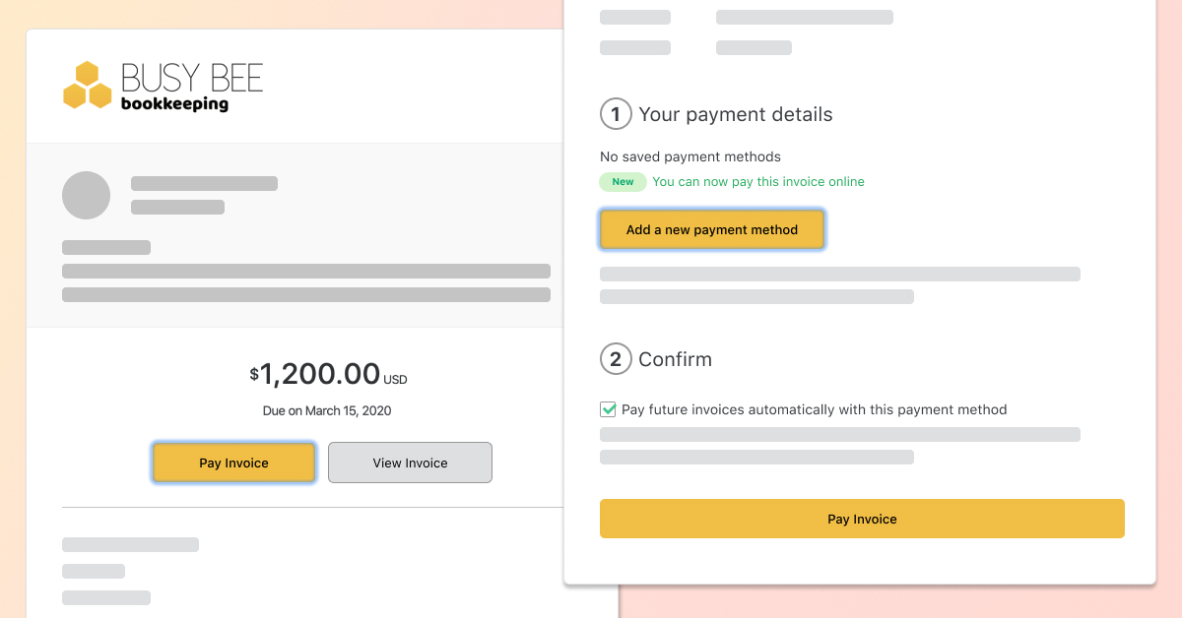Click the BUSY BEE bookkeeping wordmark
Screen dimensions: 1182x618
[x=191, y=88]
